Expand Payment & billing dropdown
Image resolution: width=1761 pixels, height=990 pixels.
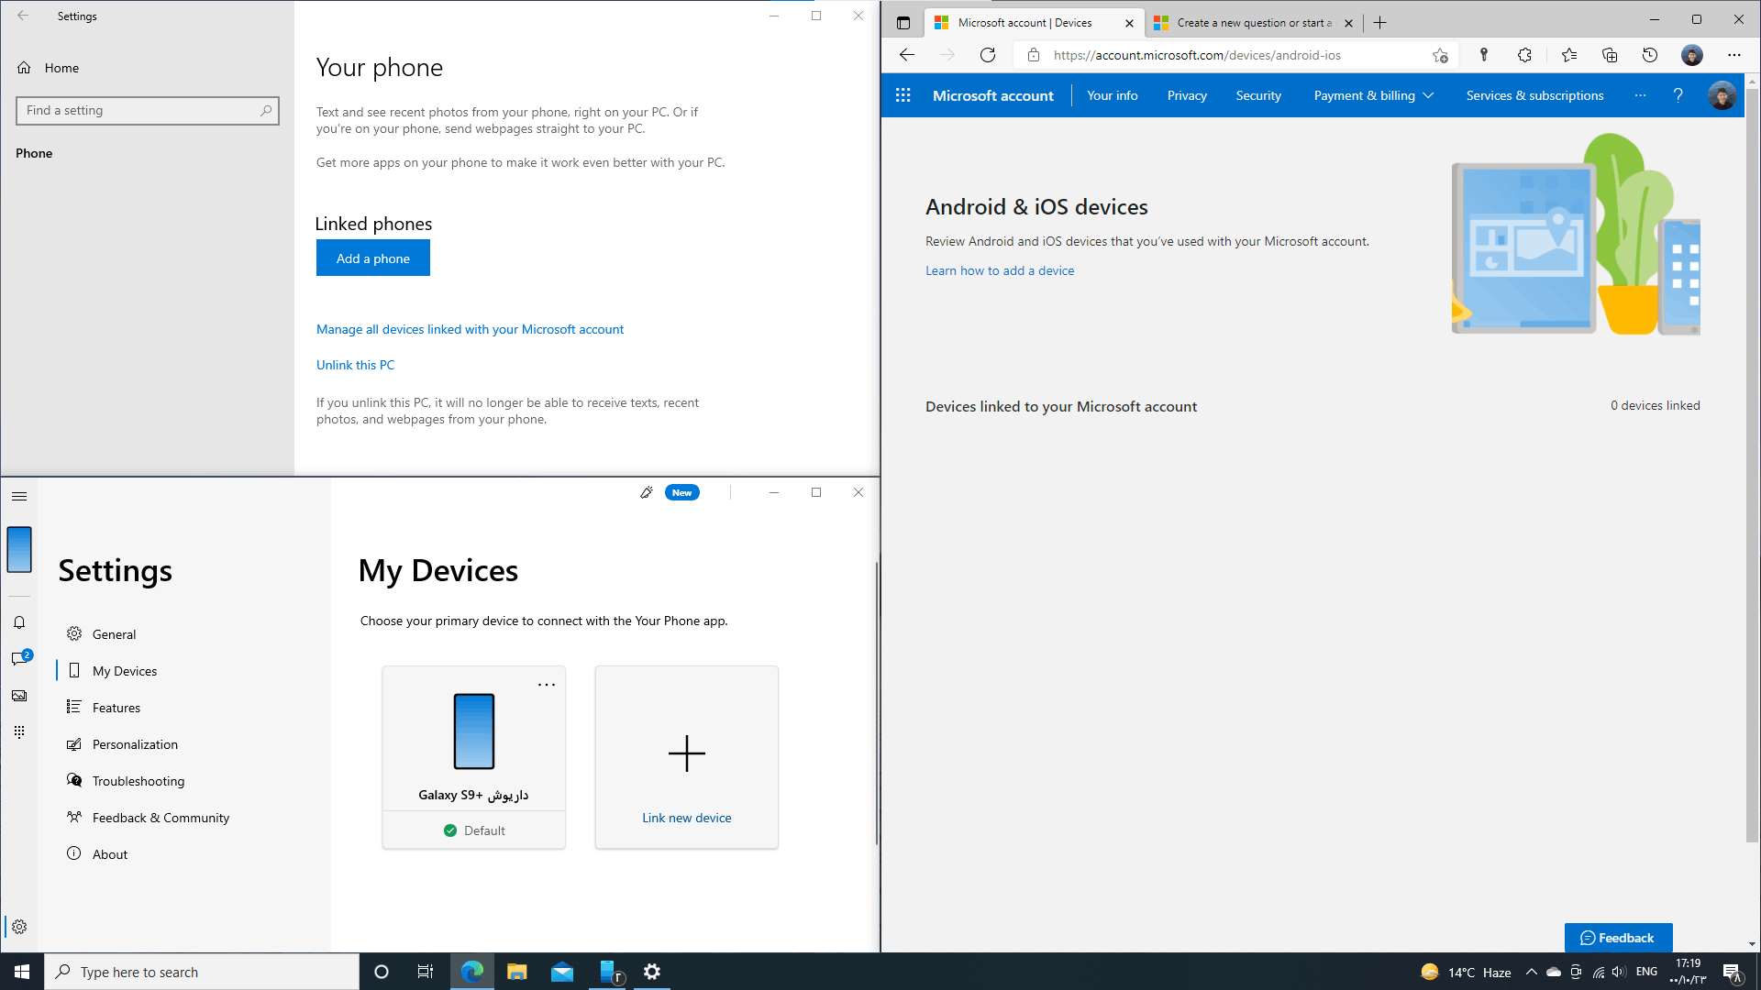click(x=1373, y=95)
